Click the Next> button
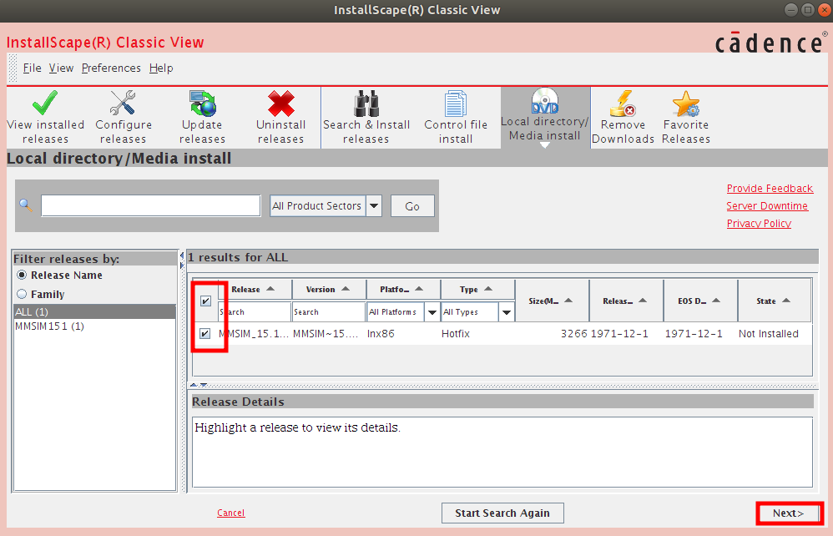The height and width of the screenshot is (536, 833). (789, 513)
